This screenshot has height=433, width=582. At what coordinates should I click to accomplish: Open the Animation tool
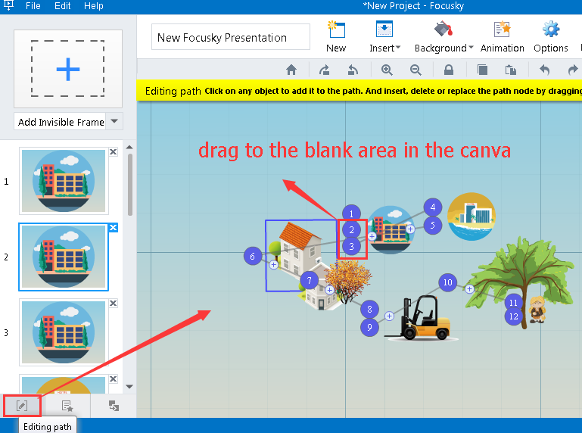(x=502, y=36)
